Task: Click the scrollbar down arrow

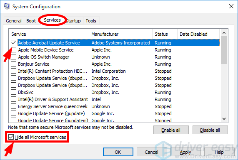Action: point(224,119)
